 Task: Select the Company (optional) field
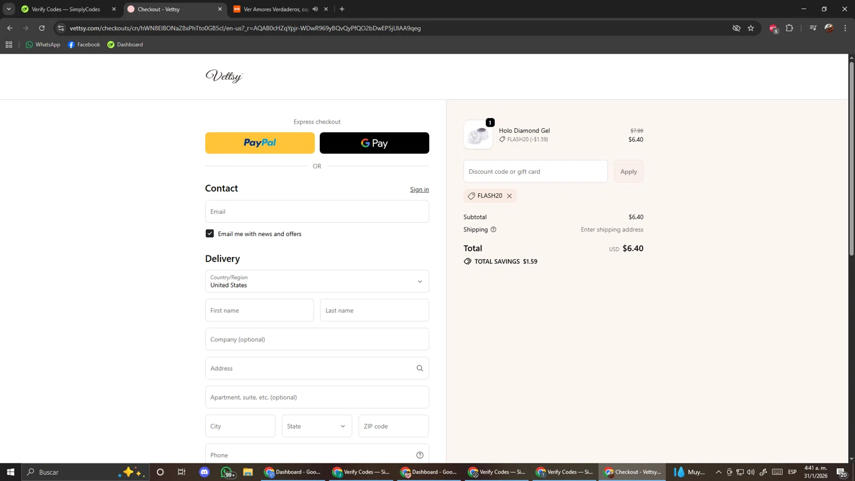pyautogui.click(x=317, y=340)
